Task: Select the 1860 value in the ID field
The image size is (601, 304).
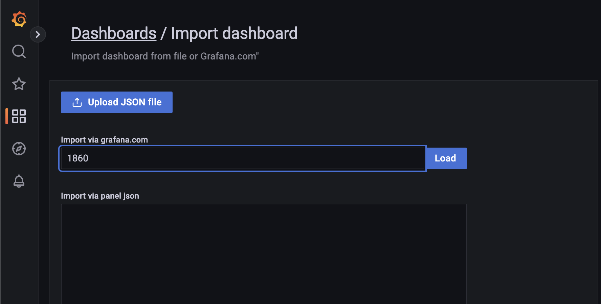Action: tap(77, 158)
